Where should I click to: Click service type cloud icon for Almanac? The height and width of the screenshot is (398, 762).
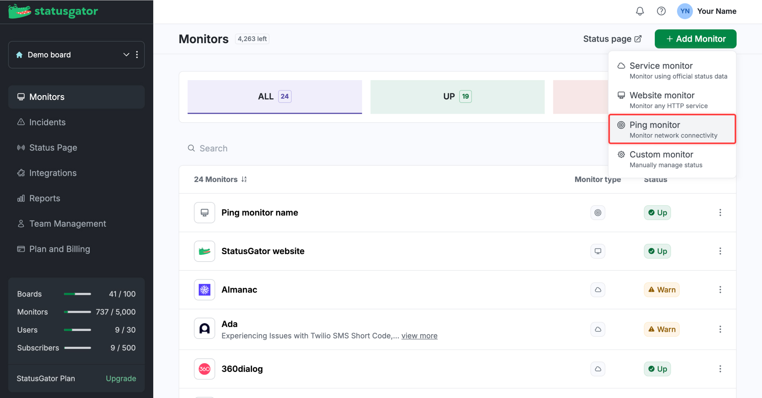(x=598, y=290)
